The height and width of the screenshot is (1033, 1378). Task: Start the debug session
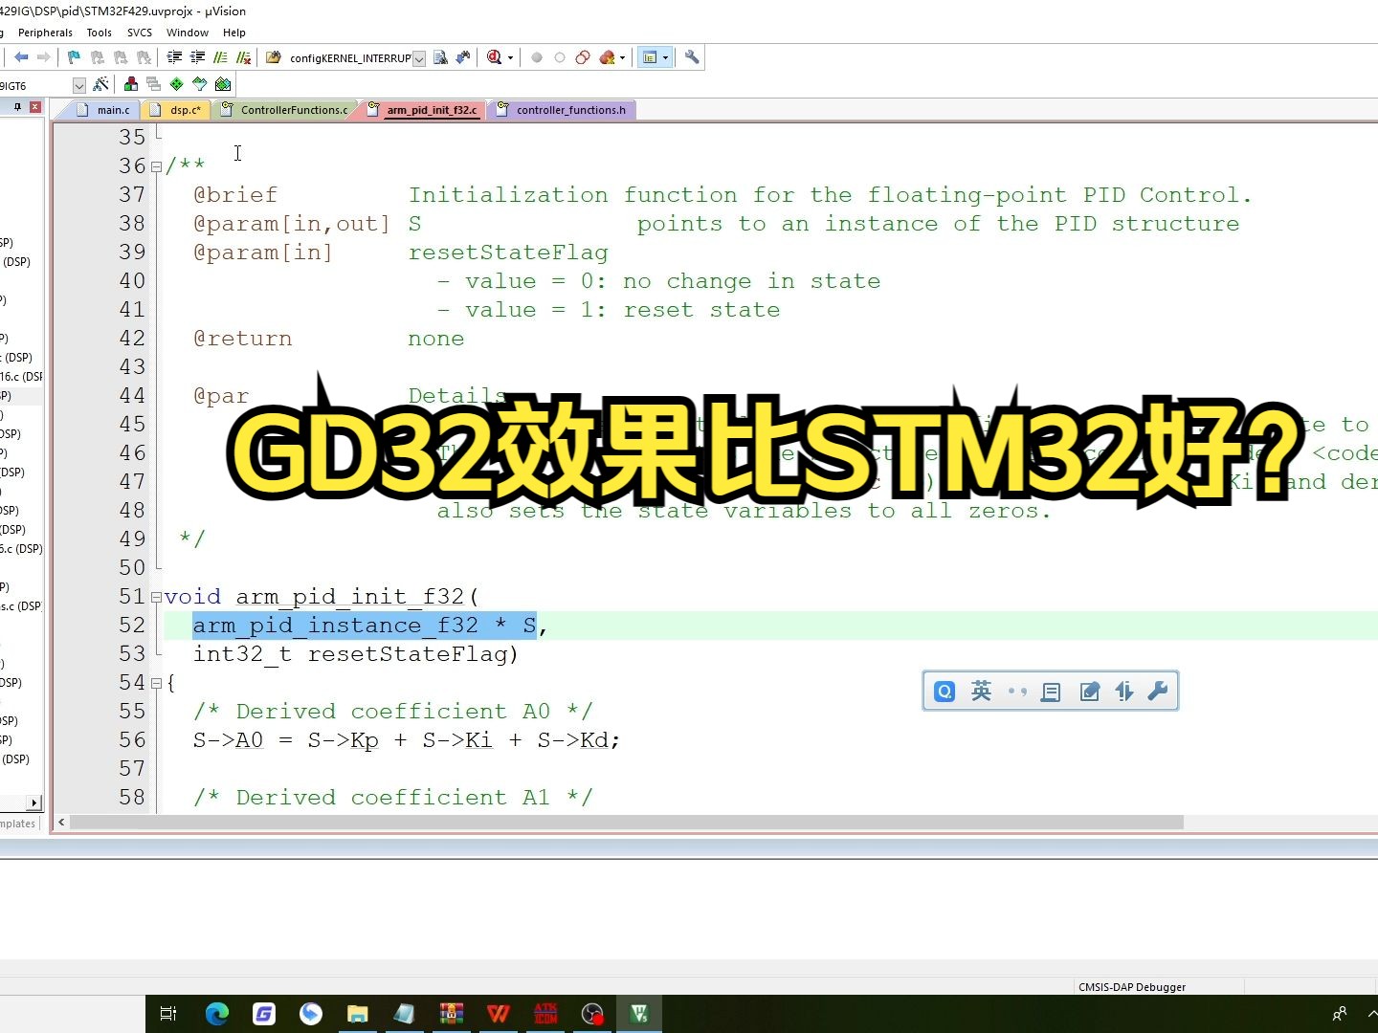click(494, 57)
